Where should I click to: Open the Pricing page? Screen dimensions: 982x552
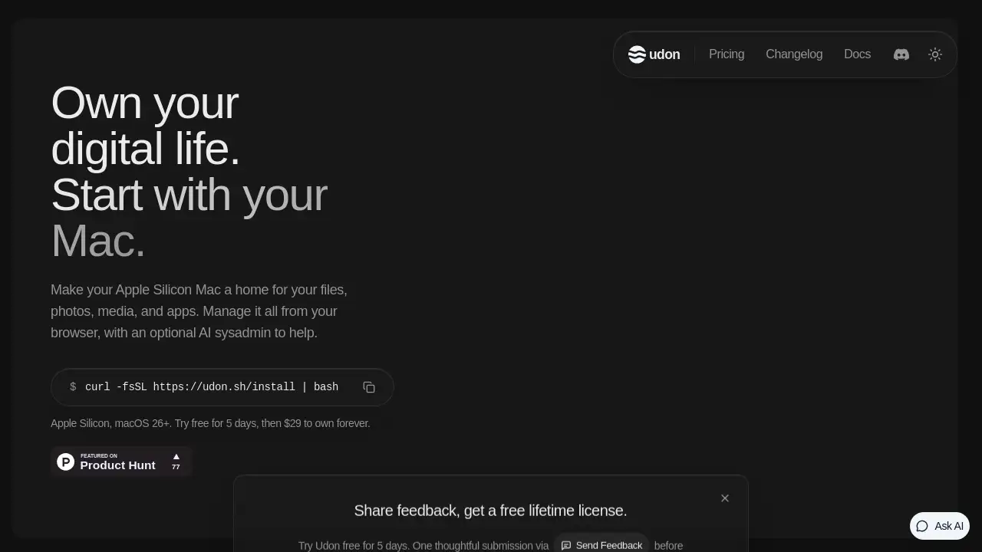(x=727, y=54)
